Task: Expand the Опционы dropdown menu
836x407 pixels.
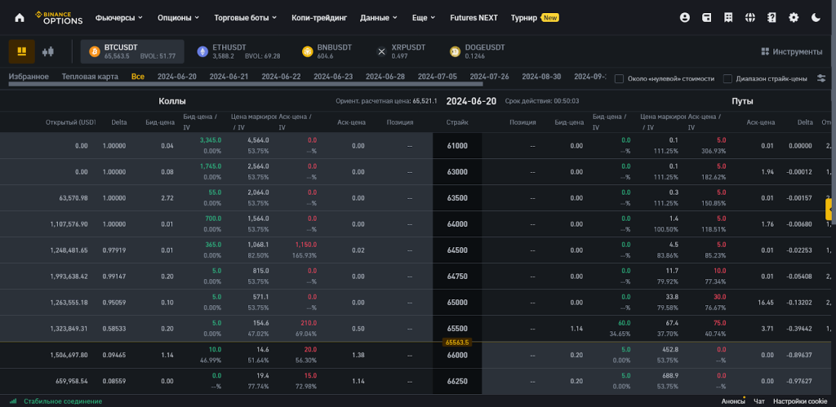Action: click(x=178, y=17)
